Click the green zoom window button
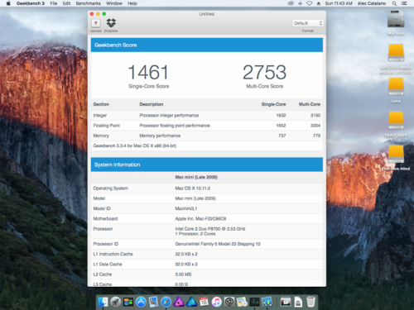Image resolution: width=414 pixels, height=310 pixels. (x=104, y=14)
